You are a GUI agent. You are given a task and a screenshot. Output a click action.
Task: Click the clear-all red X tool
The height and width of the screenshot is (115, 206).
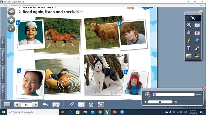click(197, 33)
